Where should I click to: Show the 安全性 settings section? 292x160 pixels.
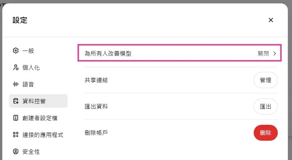click(x=31, y=151)
